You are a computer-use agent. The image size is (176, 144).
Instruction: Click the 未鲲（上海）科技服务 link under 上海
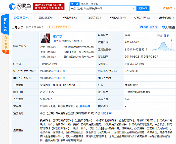click(78, 52)
